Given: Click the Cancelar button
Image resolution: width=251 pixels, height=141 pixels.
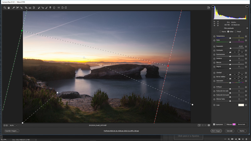Looking at the screenshot, I should (229, 131).
